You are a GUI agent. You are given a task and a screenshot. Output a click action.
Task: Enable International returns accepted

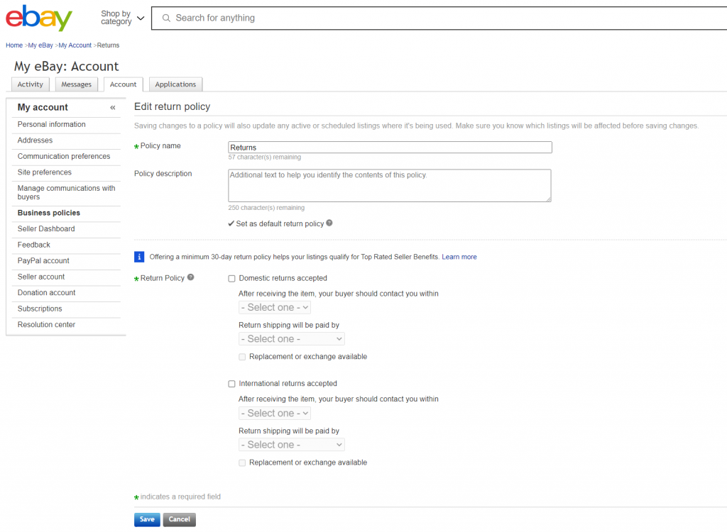tap(232, 384)
